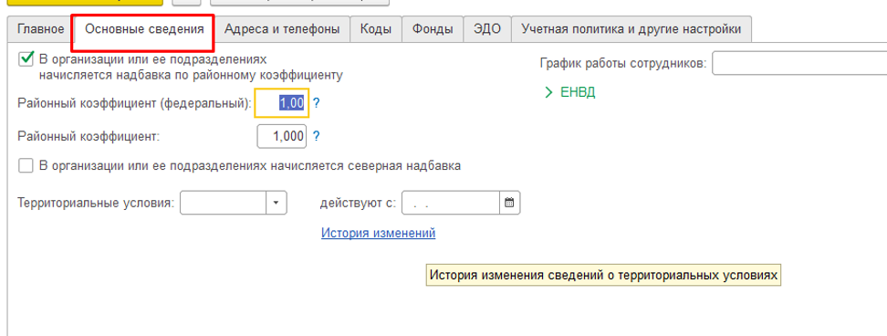
Task: Expand the ЕНВД section
Action: (570, 93)
